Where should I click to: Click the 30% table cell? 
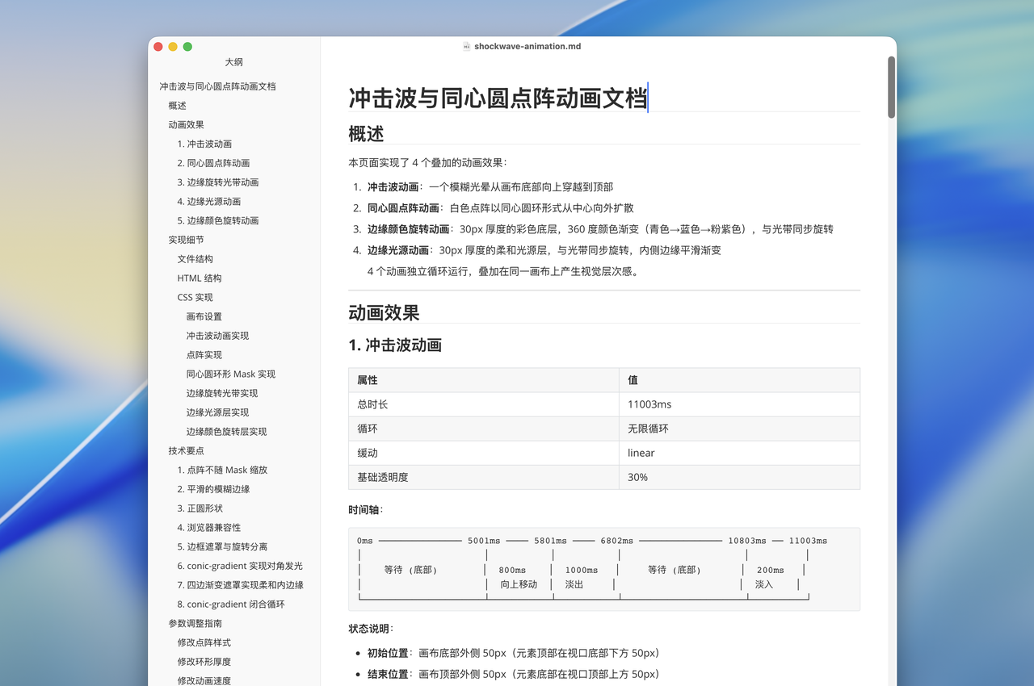coord(739,477)
